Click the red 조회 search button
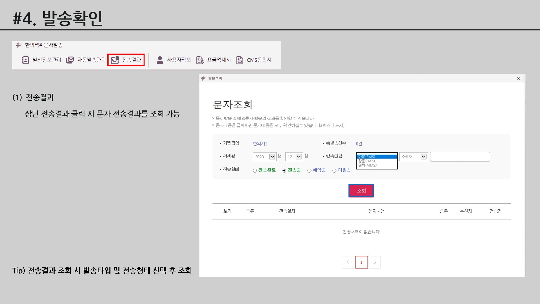Viewport: 540px width, 304px height. click(x=361, y=191)
